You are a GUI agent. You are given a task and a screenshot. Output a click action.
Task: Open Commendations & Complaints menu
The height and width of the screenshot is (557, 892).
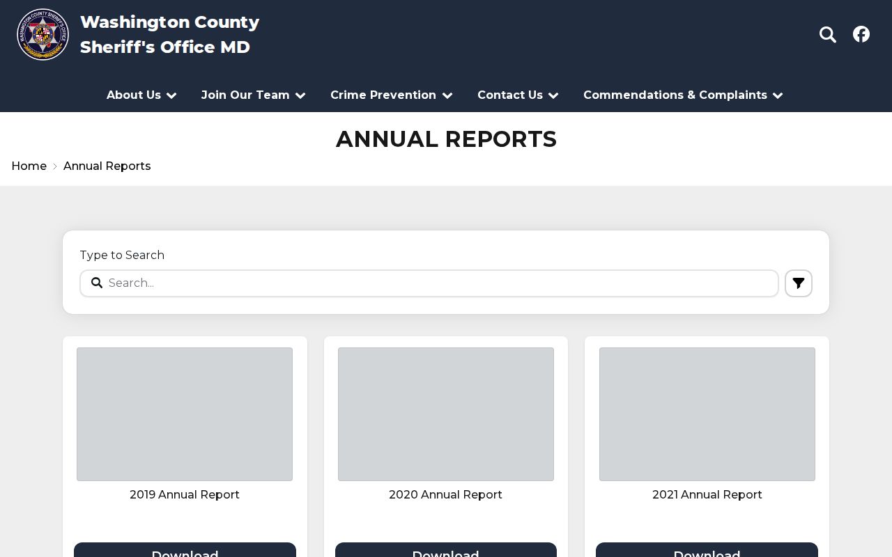tap(675, 95)
